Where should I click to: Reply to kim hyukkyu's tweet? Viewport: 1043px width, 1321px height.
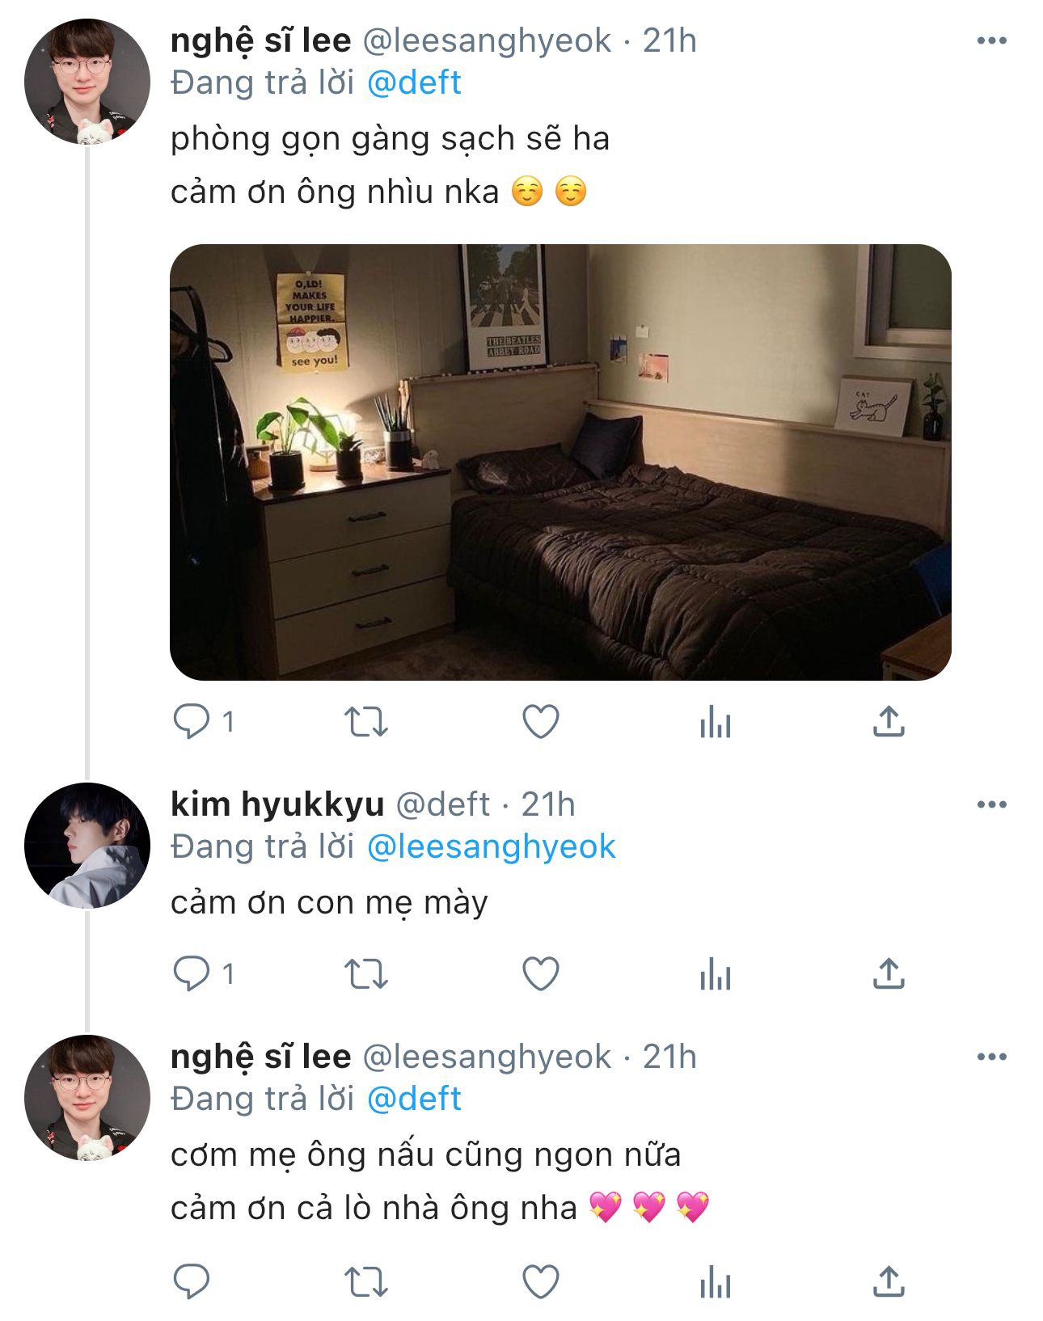(192, 973)
